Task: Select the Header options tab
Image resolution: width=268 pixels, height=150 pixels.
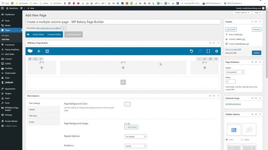Action: pyautogui.click(x=44, y=110)
